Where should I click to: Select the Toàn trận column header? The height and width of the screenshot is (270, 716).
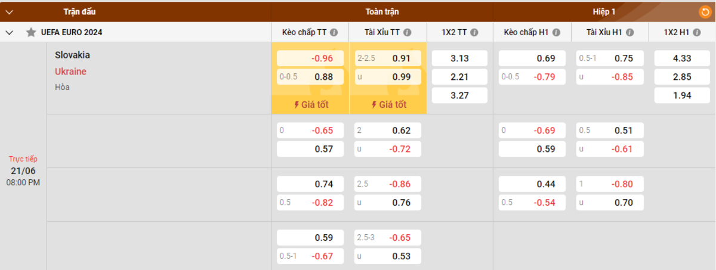382,12
